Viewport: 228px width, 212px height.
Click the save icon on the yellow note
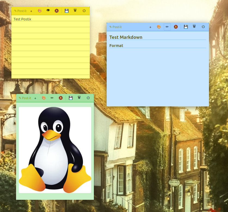(67, 11)
